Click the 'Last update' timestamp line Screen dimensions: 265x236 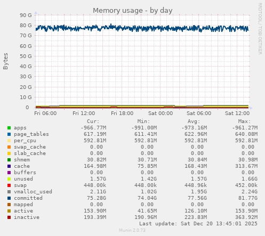pyautogui.click(x=198, y=224)
